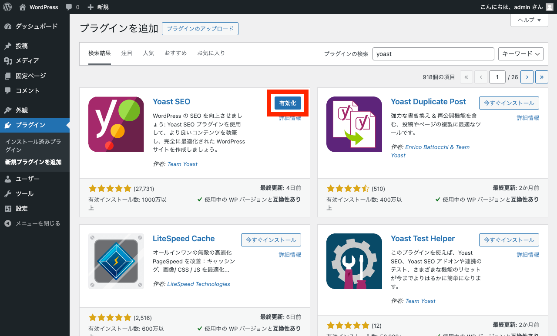
Task: Open Yoast Duplicate Post title link
Action: tap(428, 102)
